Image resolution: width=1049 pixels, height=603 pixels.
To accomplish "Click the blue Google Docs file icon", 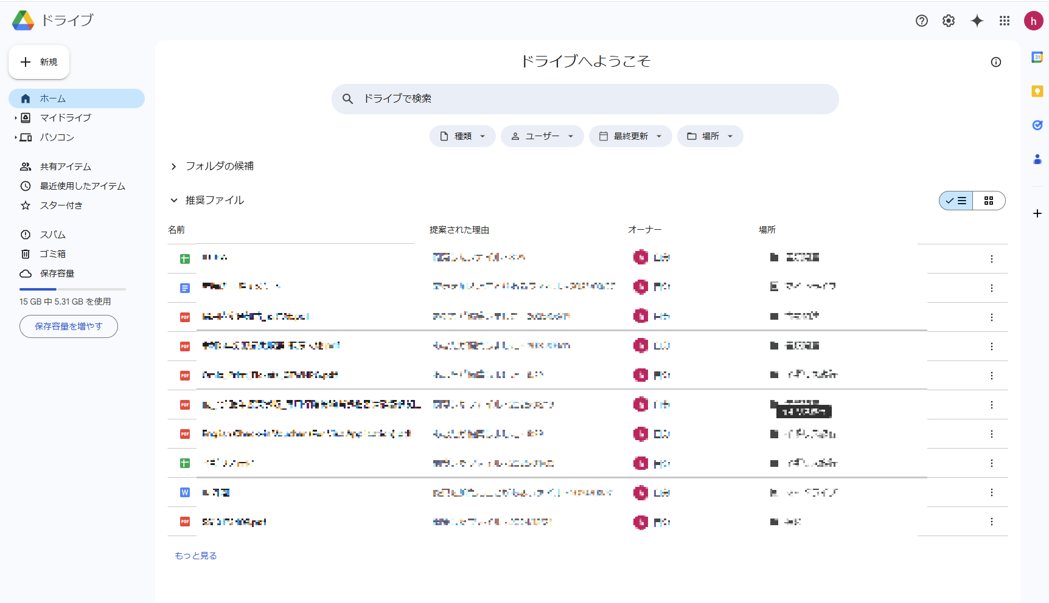I will click(185, 288).
